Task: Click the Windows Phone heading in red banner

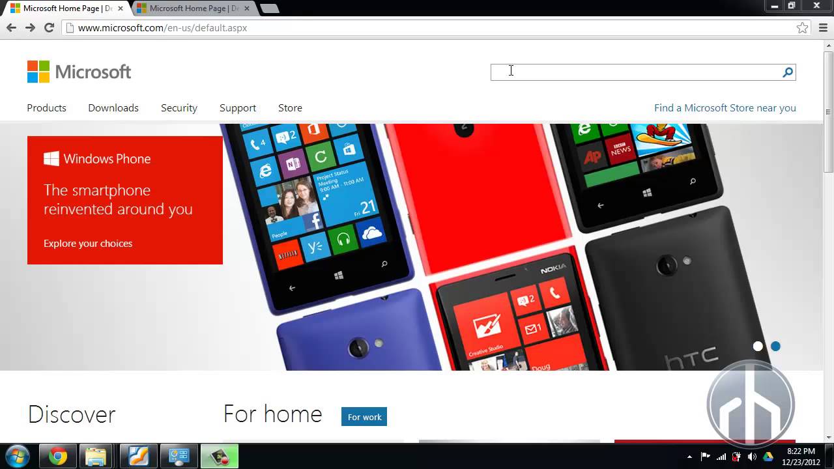Action: (97, 159)
